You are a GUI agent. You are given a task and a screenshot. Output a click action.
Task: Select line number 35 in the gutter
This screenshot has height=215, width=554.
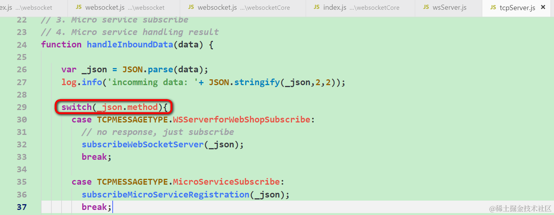(22, 182)
